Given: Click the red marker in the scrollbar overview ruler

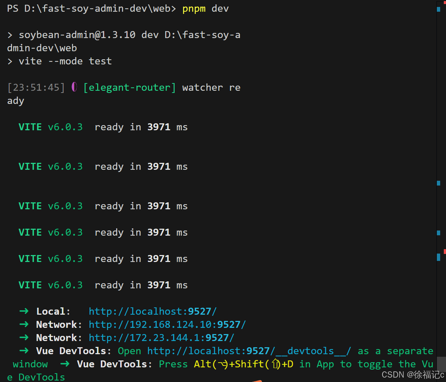Looking at the screenshot, I should point(445,251).
